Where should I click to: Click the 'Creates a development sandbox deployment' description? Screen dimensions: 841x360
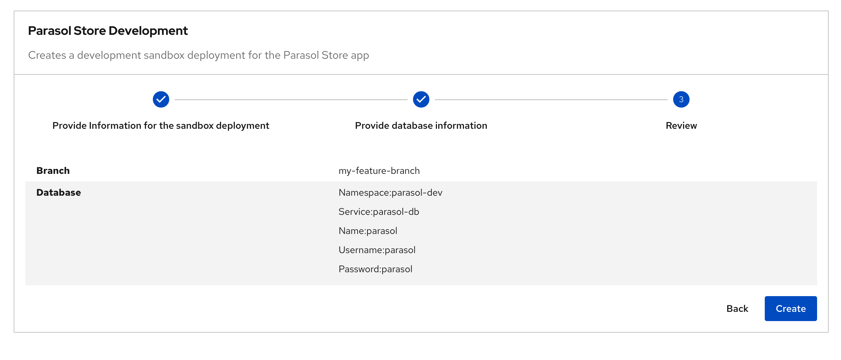[x=199, y=55]
